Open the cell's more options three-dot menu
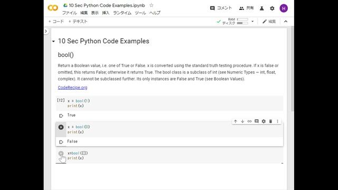 tap(277, 121)
